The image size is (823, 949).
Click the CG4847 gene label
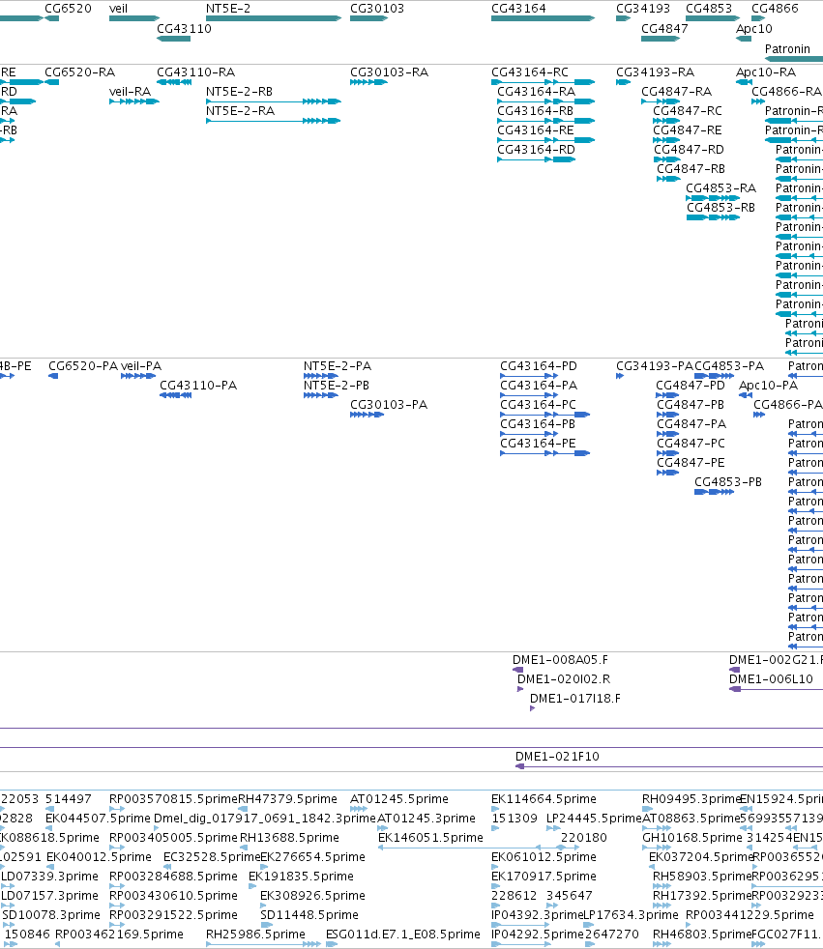point(664,28)
